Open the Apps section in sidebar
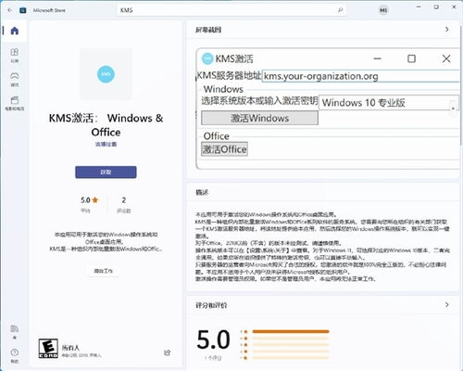The width and height of the screenshot is (463, 371). point(15,55)
